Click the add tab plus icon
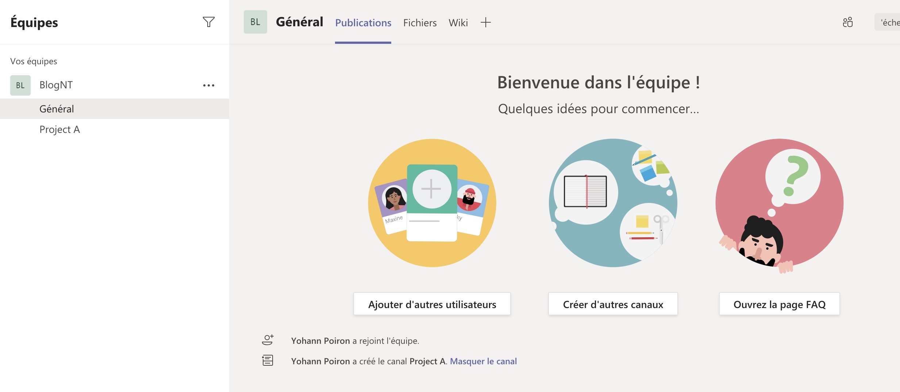Screen dimensions: 900x392 485,23
